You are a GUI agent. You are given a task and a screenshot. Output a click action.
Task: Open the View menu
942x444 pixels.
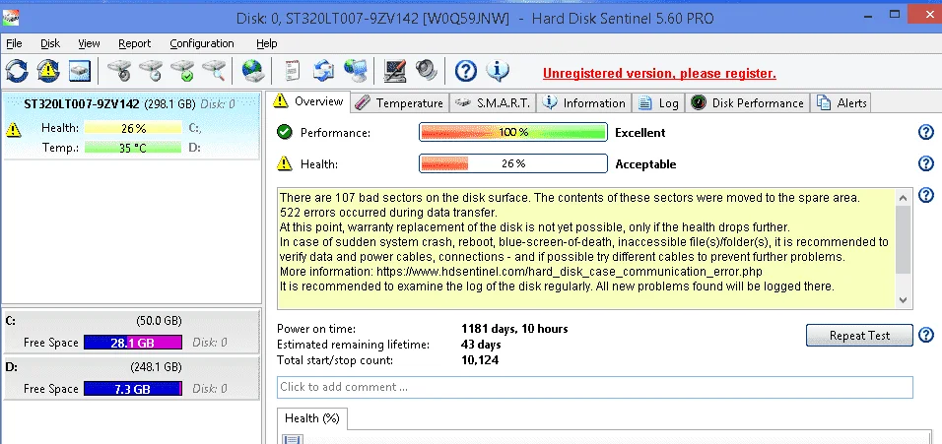(x=89, y=43)
